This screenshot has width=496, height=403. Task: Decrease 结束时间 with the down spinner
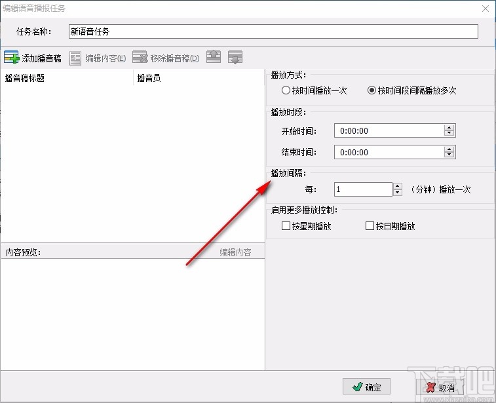[449, 155]
